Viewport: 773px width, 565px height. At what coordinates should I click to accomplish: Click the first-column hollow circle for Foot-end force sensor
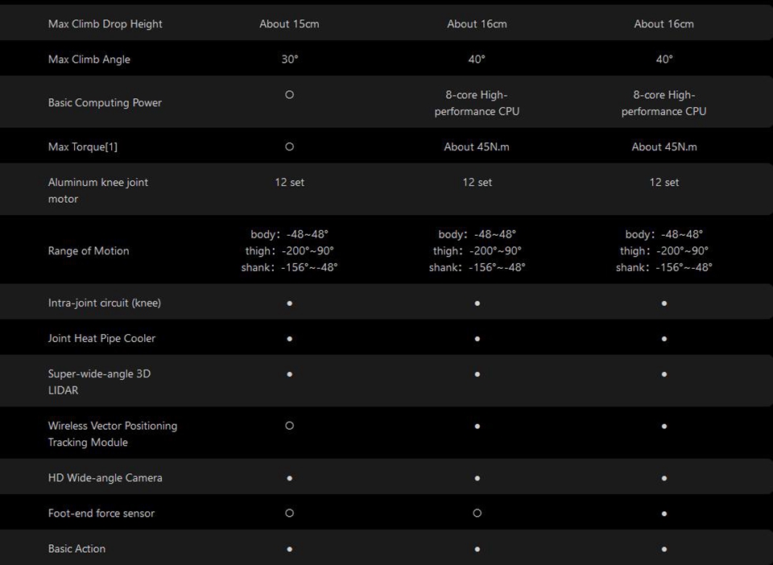click(290, 513)
